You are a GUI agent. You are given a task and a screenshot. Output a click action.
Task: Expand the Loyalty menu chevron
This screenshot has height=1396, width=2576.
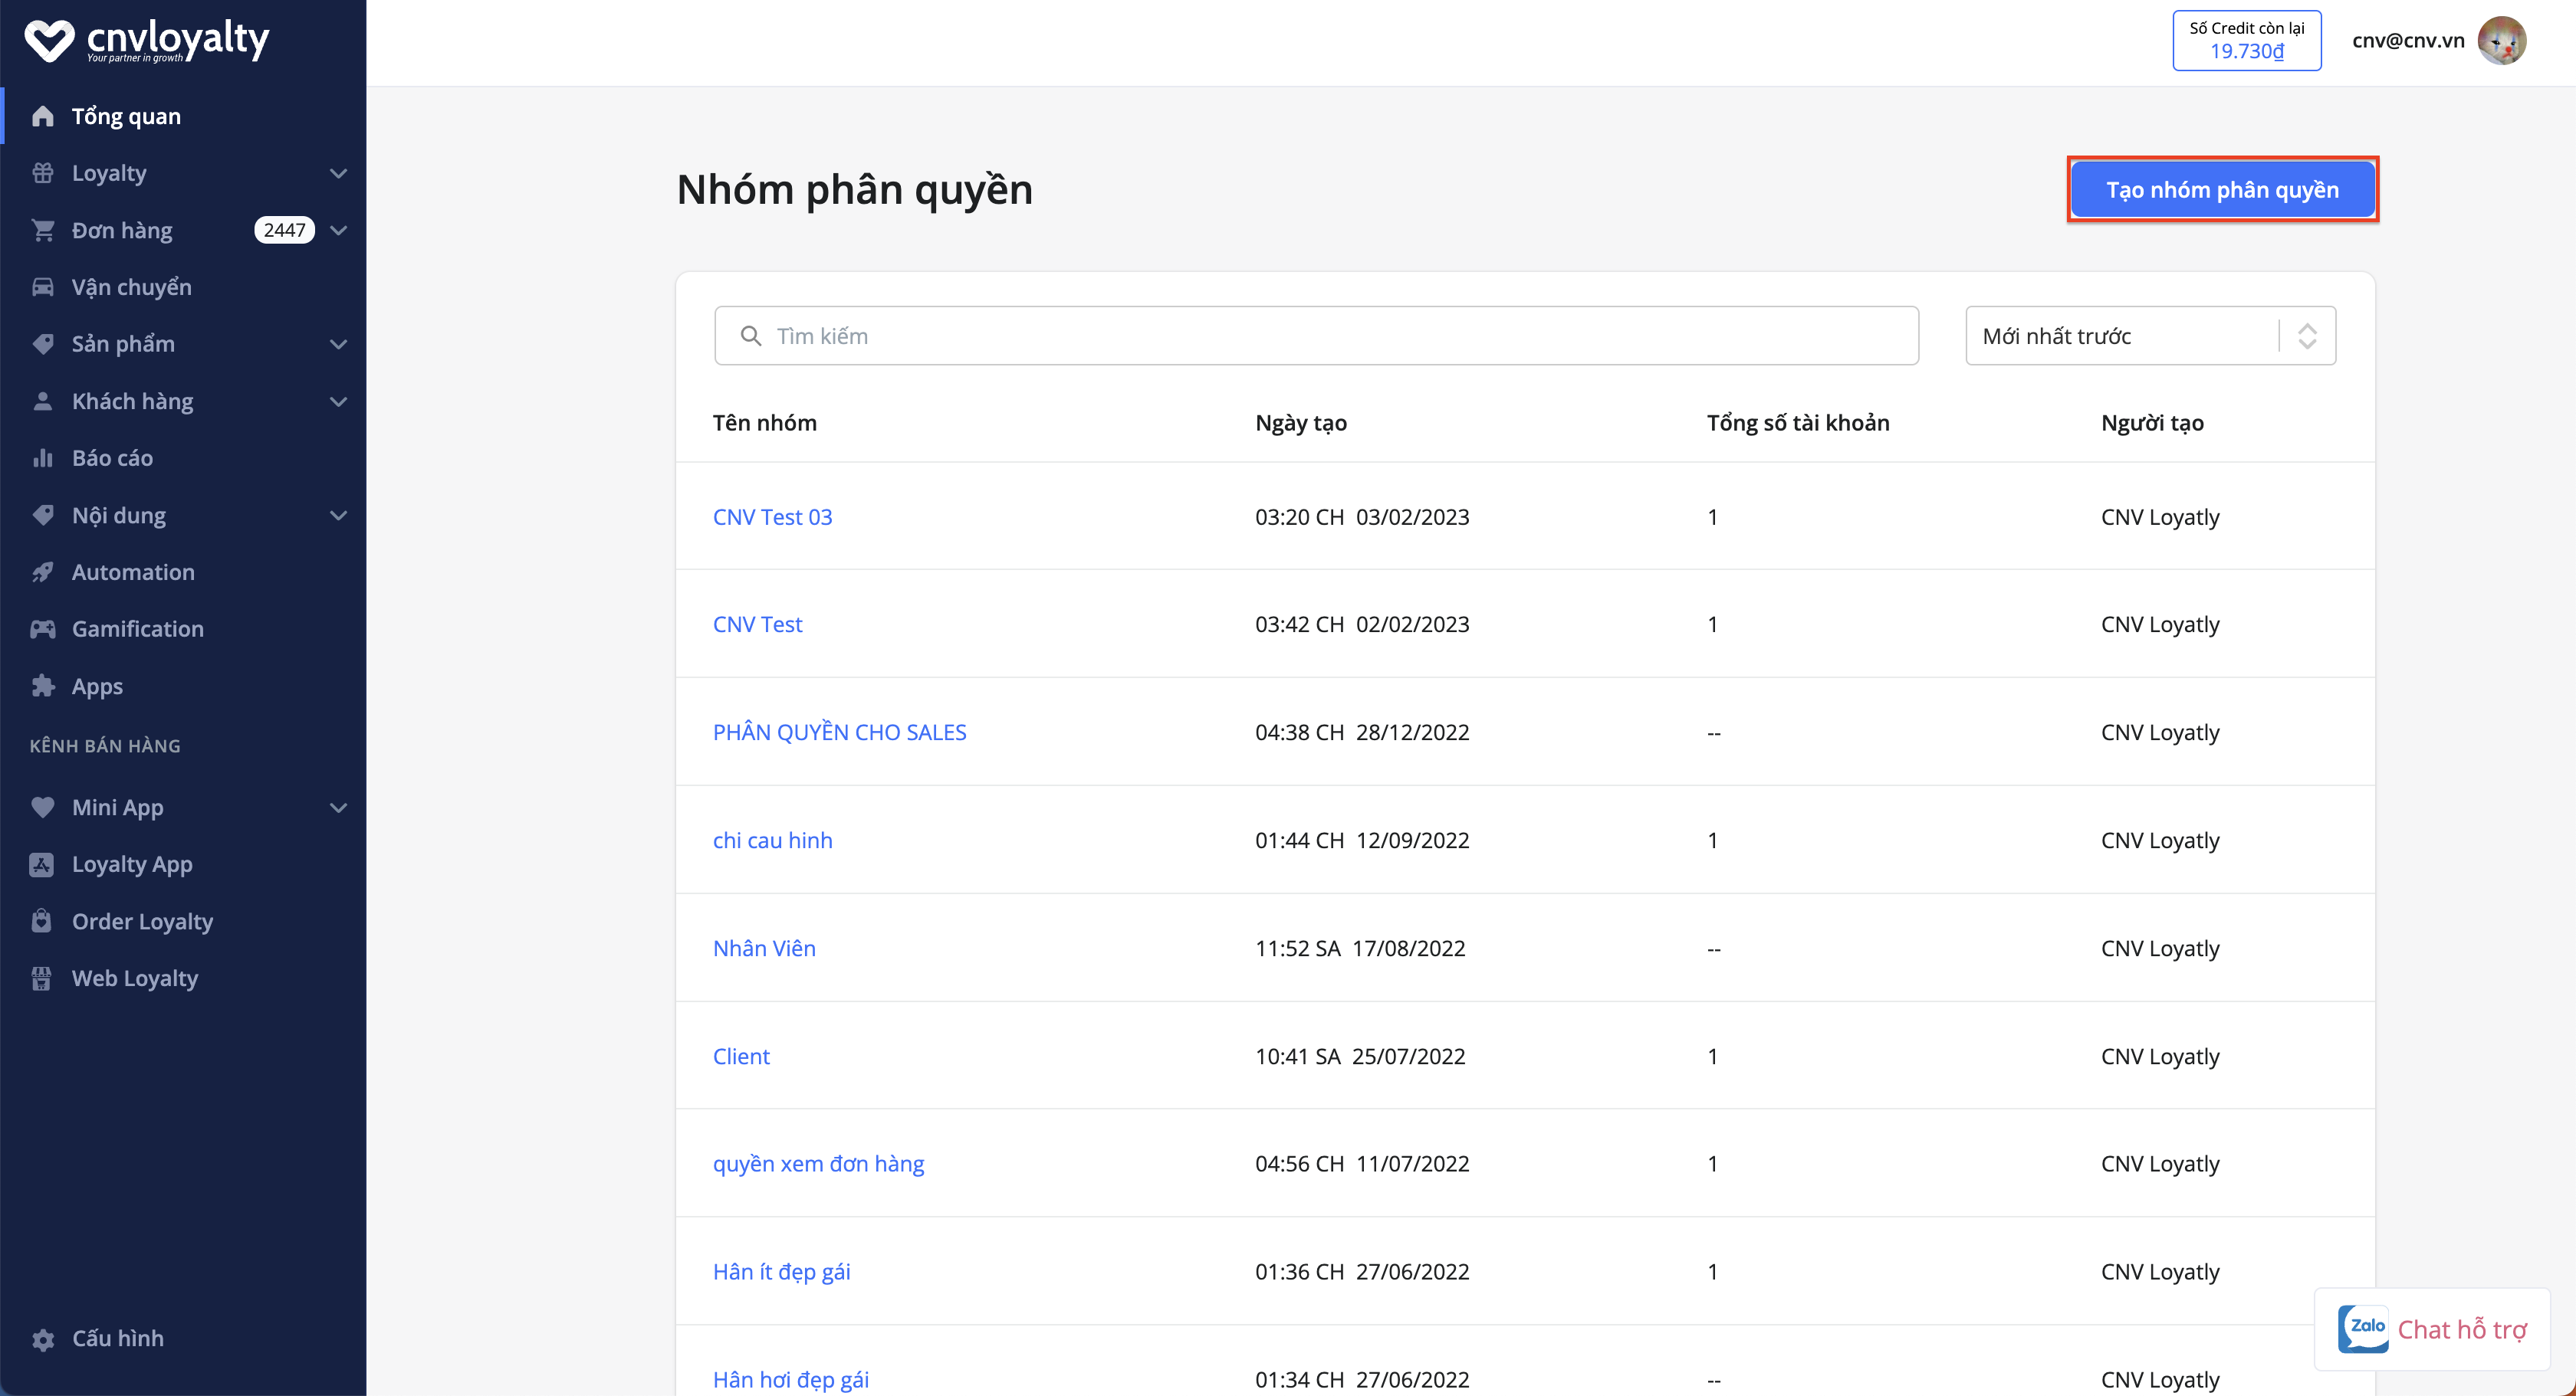pyautogui.click(x=338, y=173)
